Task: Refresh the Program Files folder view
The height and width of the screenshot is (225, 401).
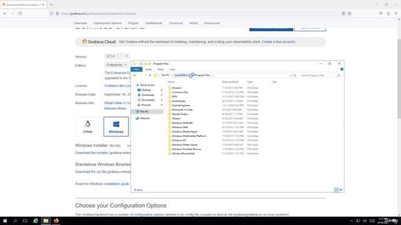Action: (295, 76)
